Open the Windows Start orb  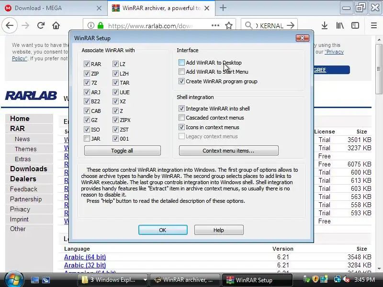14,279
